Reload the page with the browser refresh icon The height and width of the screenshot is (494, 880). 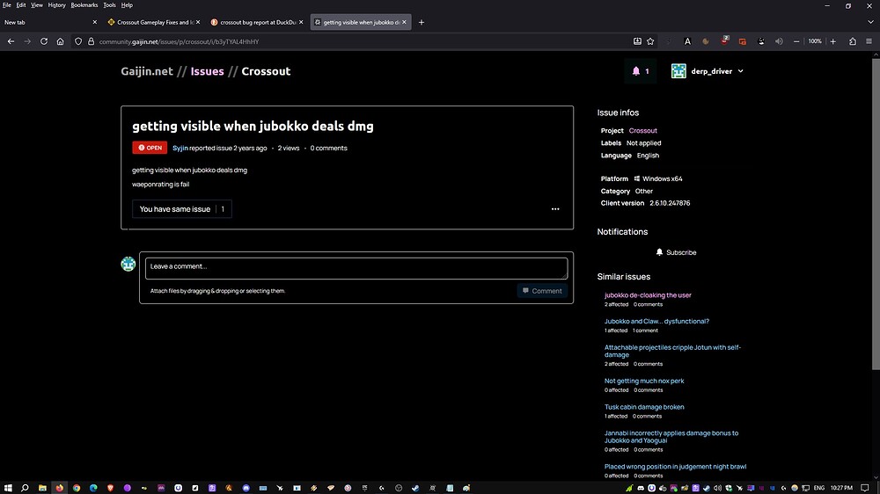(44, 41)
